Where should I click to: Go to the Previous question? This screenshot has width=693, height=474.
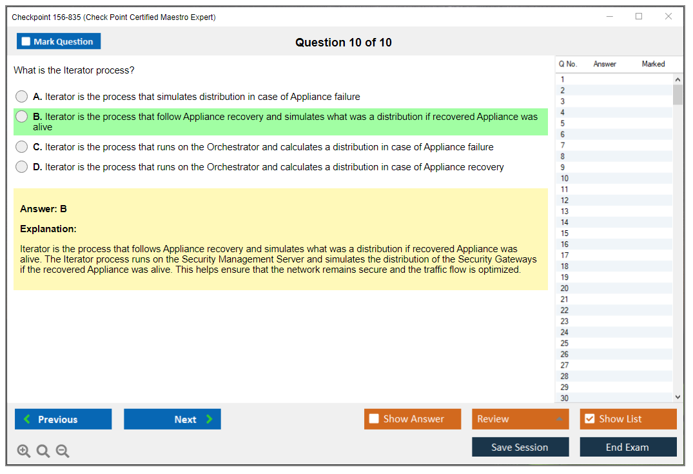tap(63, 419)
